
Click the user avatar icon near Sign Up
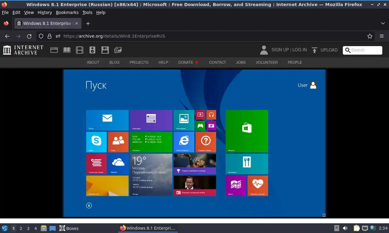pyautogui.click(x=264, y=50)
